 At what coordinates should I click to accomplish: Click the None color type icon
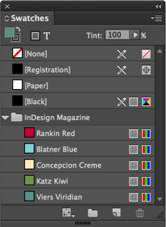146,54
